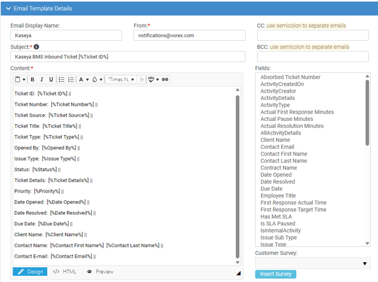Insert a bulleted list
The image size is (378, 282).
tap(62, 80)
